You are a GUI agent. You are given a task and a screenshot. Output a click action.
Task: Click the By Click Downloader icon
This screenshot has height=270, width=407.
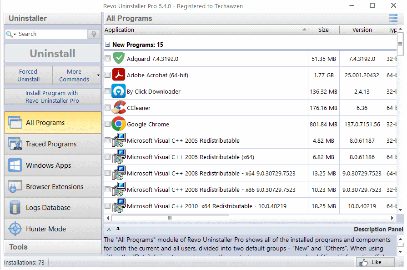tap(119, 91)
